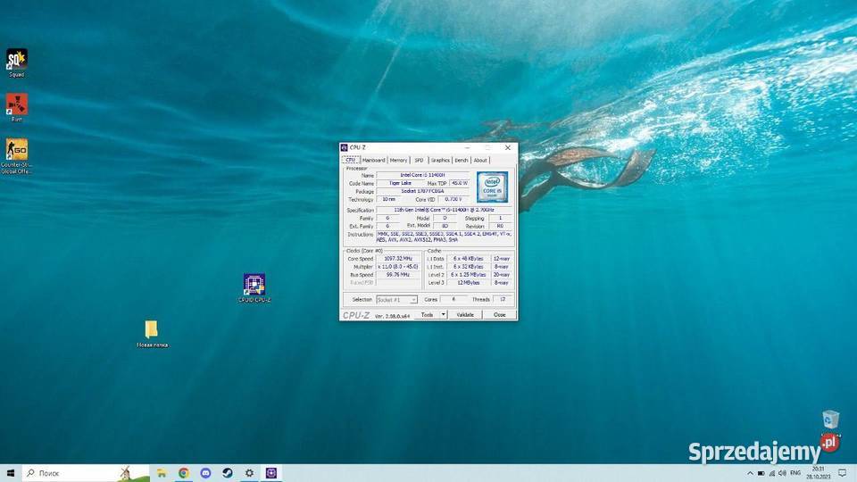Close the CPU-Z window with X
This screenshot has height=482, width=857.
pyautogui.click(x=508, y=147)
